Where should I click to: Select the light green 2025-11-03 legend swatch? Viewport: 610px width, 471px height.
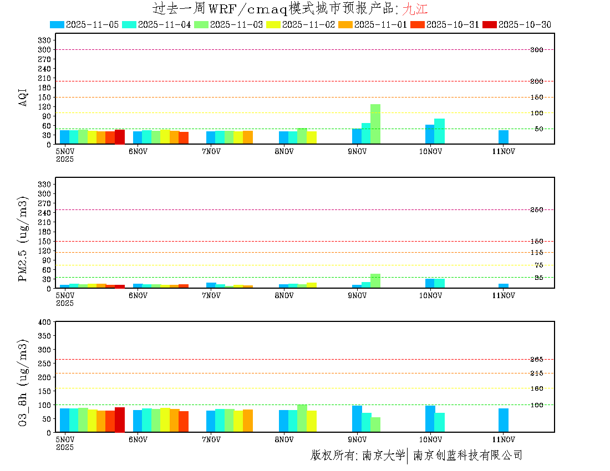point(201,24)
